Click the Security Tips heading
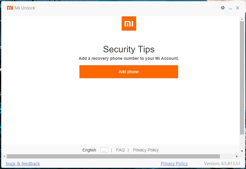The height and width of the screenshot is (169, 246). click(x=129, y=49)
